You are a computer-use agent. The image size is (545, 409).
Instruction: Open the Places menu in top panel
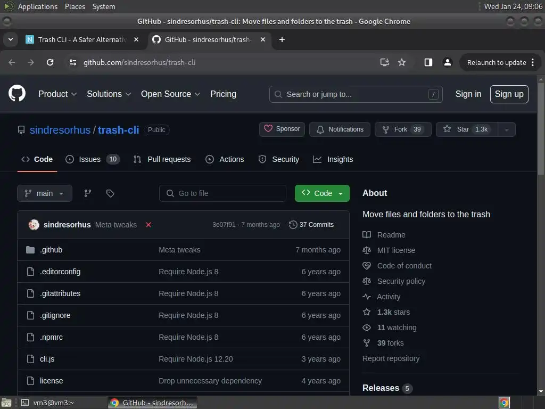pyautogui.click(x=75, y=6)
